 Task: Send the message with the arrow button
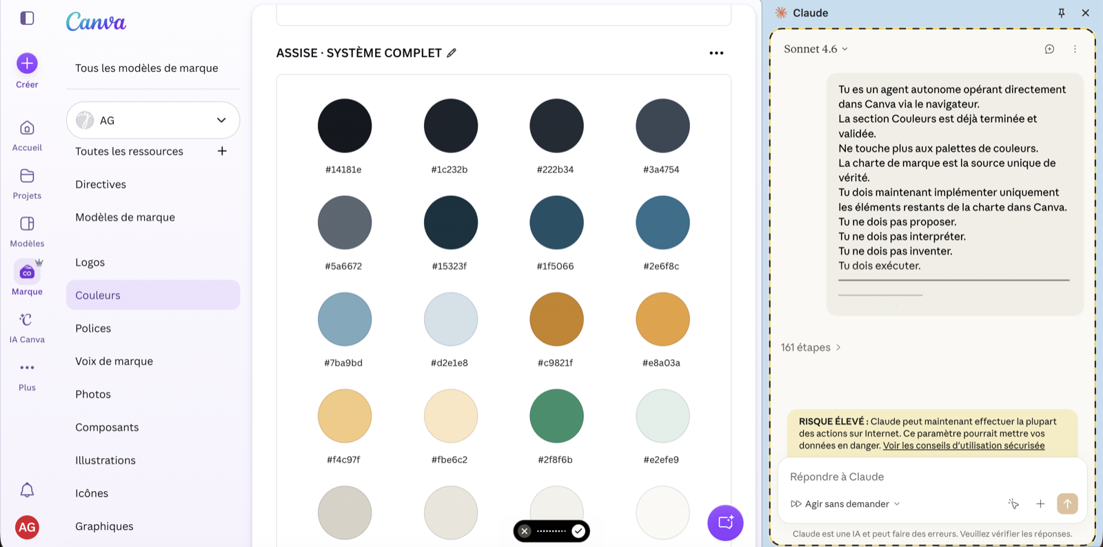(x=1067, y=504)
